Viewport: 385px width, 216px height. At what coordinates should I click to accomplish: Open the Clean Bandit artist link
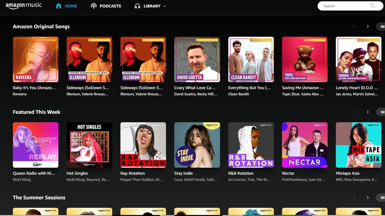[238, 94]
